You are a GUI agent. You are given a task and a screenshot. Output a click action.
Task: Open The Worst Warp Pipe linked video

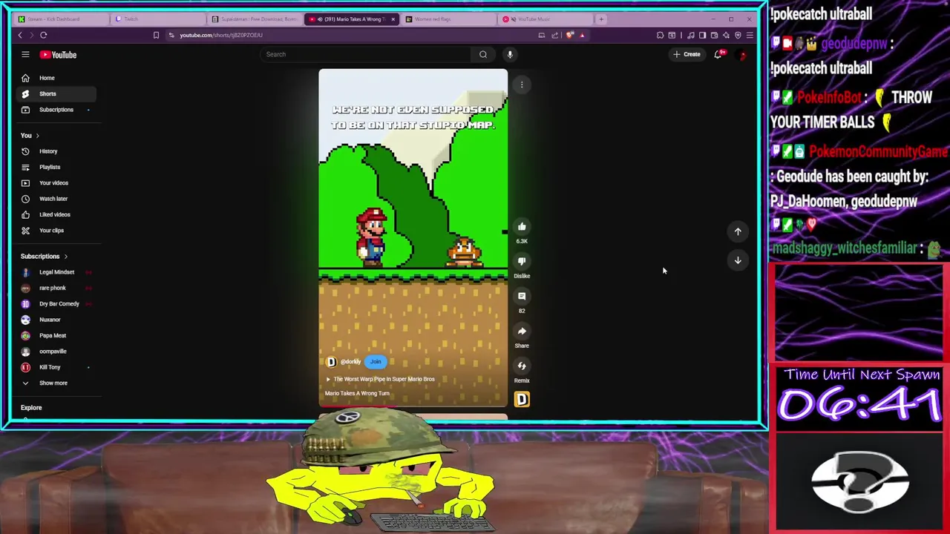[x=380, y=379]
